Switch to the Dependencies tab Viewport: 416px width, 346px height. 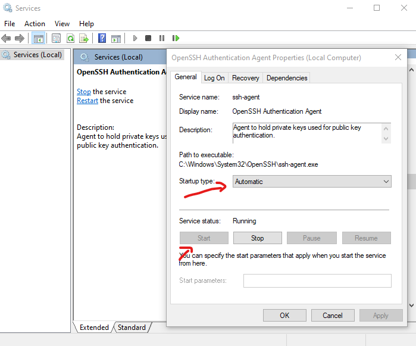click(287, 78)
